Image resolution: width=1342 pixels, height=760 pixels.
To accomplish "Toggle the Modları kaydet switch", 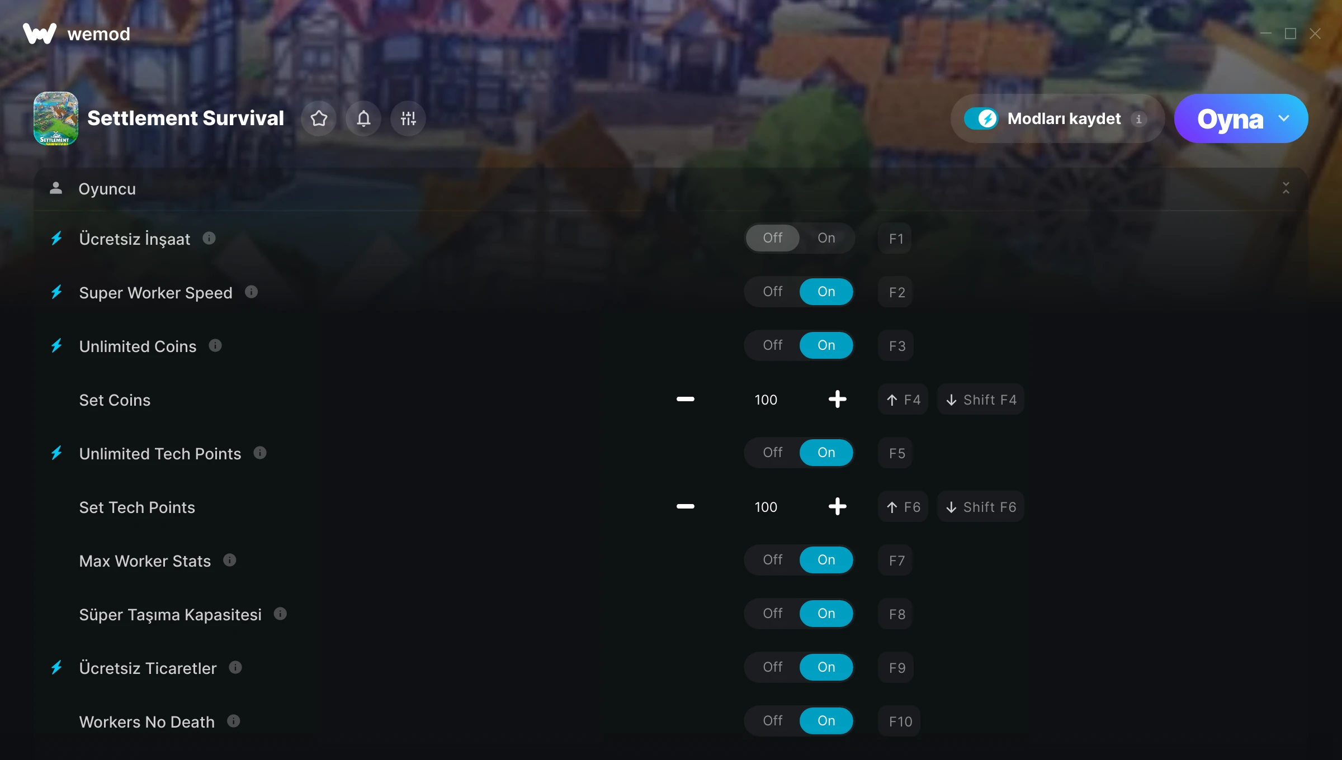I will [981, 118].
